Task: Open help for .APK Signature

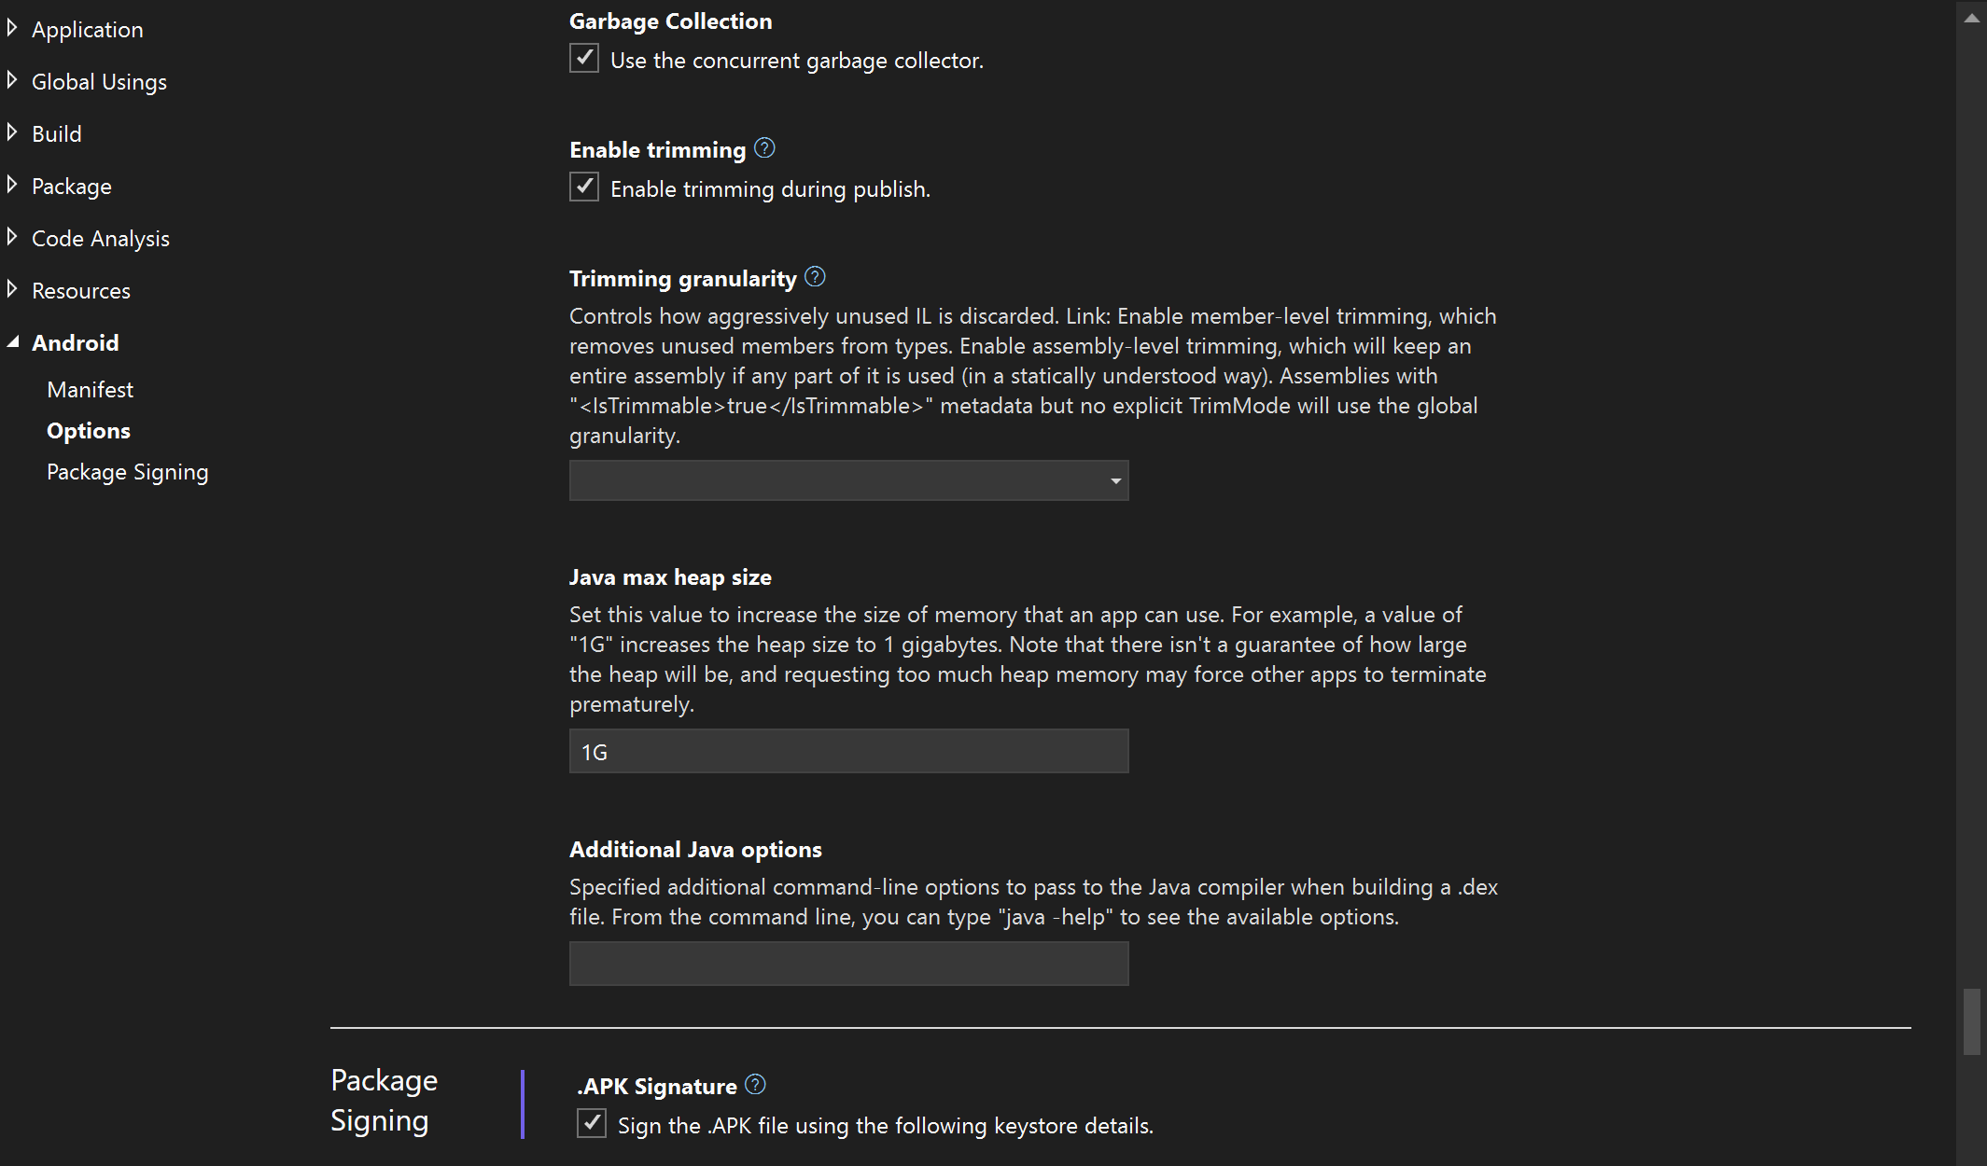Action: (756, 1085)
